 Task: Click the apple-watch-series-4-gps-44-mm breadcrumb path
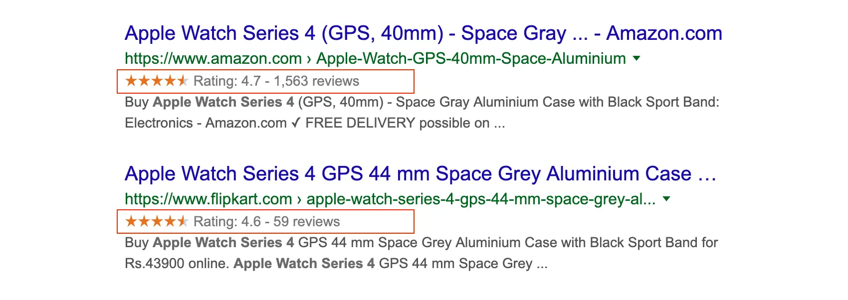tap(481, 199)
